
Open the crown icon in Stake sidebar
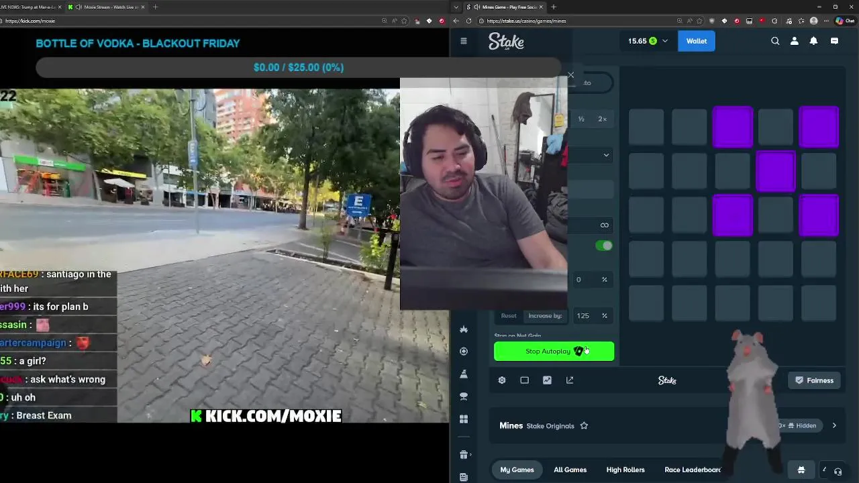[464, 329]
